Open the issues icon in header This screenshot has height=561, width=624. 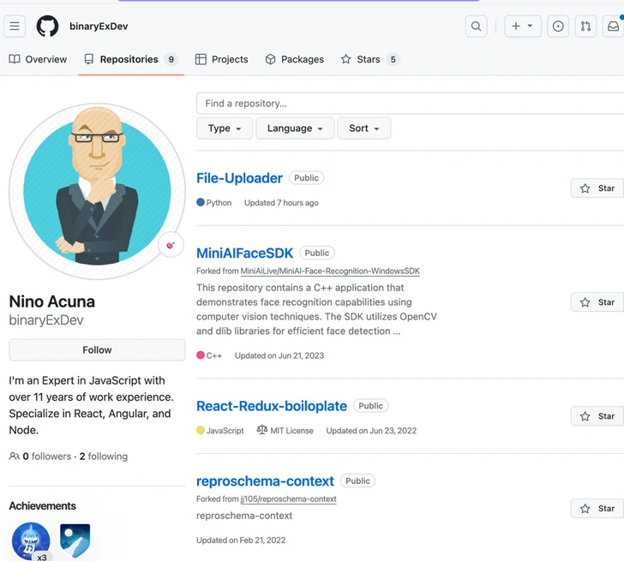pyautogui.click(x=558, y=27)
